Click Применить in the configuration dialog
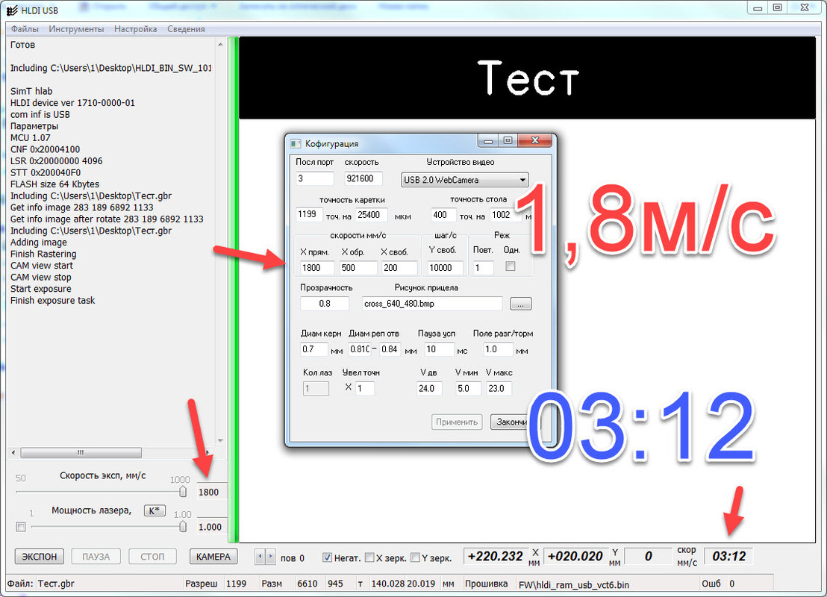This screenshot has height=597, width=827. coord(457,422)
